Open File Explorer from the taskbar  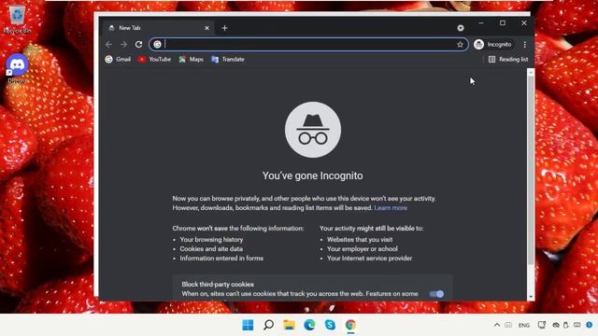(x=289, y=325)
